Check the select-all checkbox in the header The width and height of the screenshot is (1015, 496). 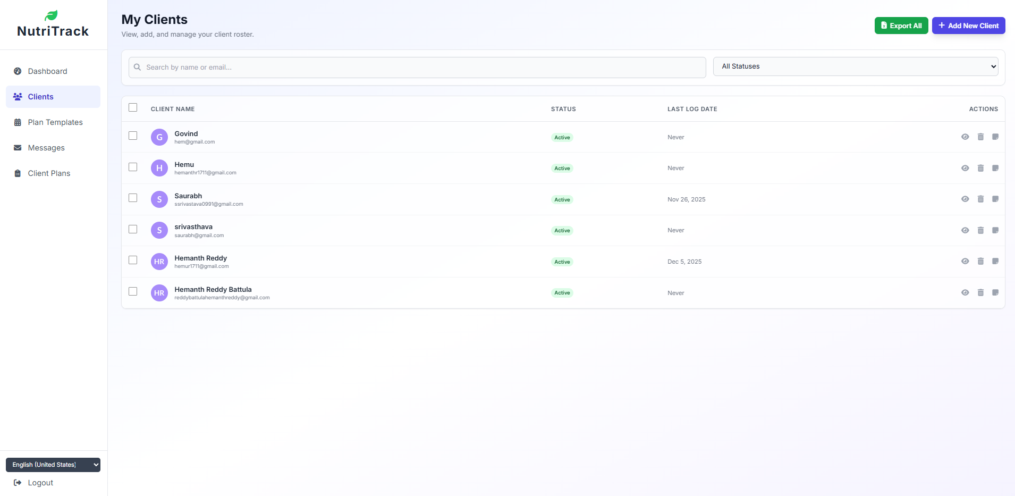133,107
